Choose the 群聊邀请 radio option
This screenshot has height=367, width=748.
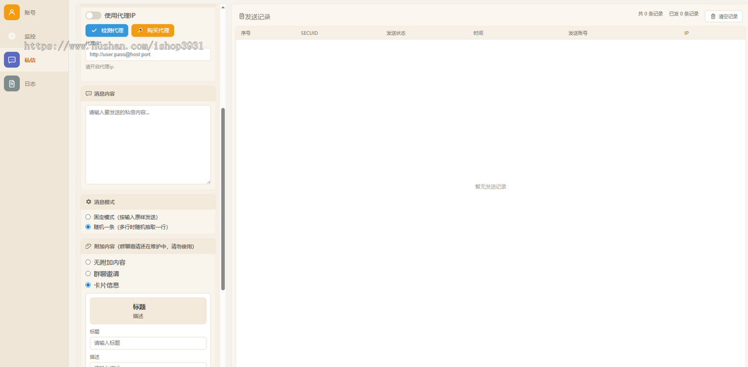pyautogui.click(x=89, y=274)
